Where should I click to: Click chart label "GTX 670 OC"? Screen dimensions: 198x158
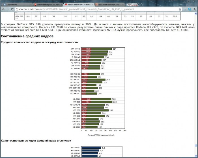point(75,83)
